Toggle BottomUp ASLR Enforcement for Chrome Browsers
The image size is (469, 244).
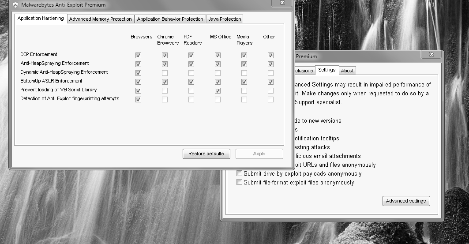click(x=165, y=82)
